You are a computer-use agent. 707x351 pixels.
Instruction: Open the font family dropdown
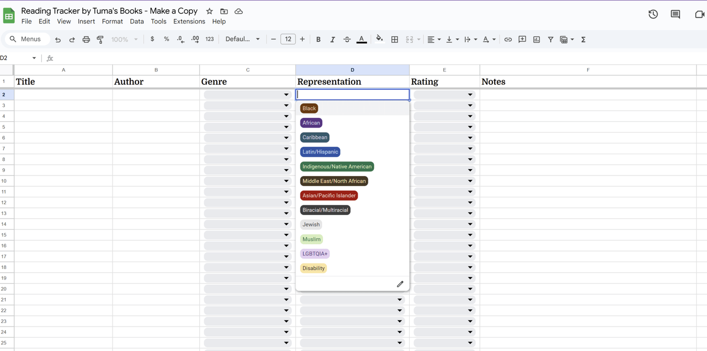[242, 39]
